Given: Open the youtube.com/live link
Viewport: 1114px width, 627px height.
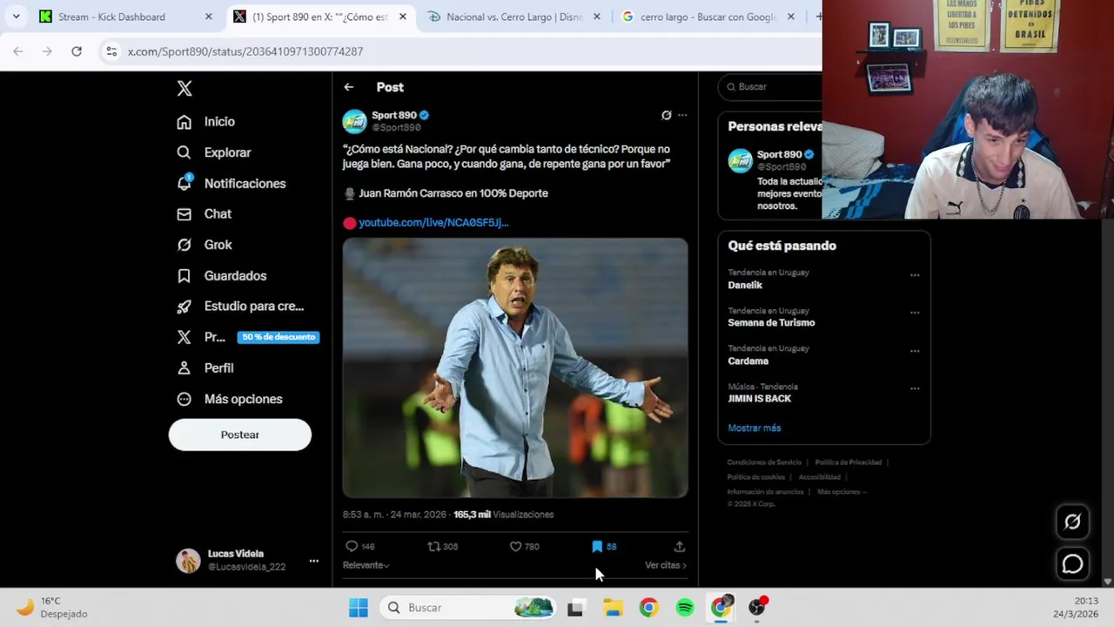Looking at the screenshot, I should click(x=433, y=222).
